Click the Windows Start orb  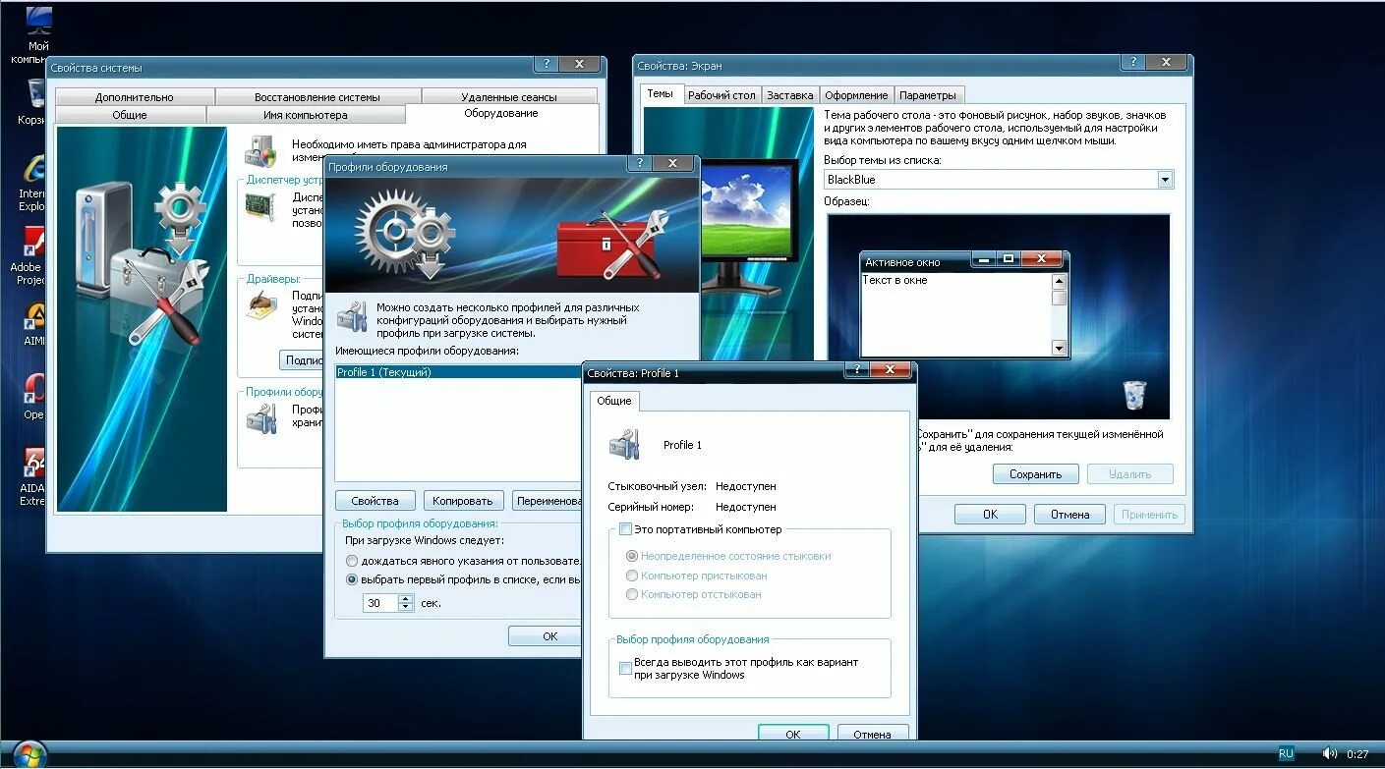29,754
